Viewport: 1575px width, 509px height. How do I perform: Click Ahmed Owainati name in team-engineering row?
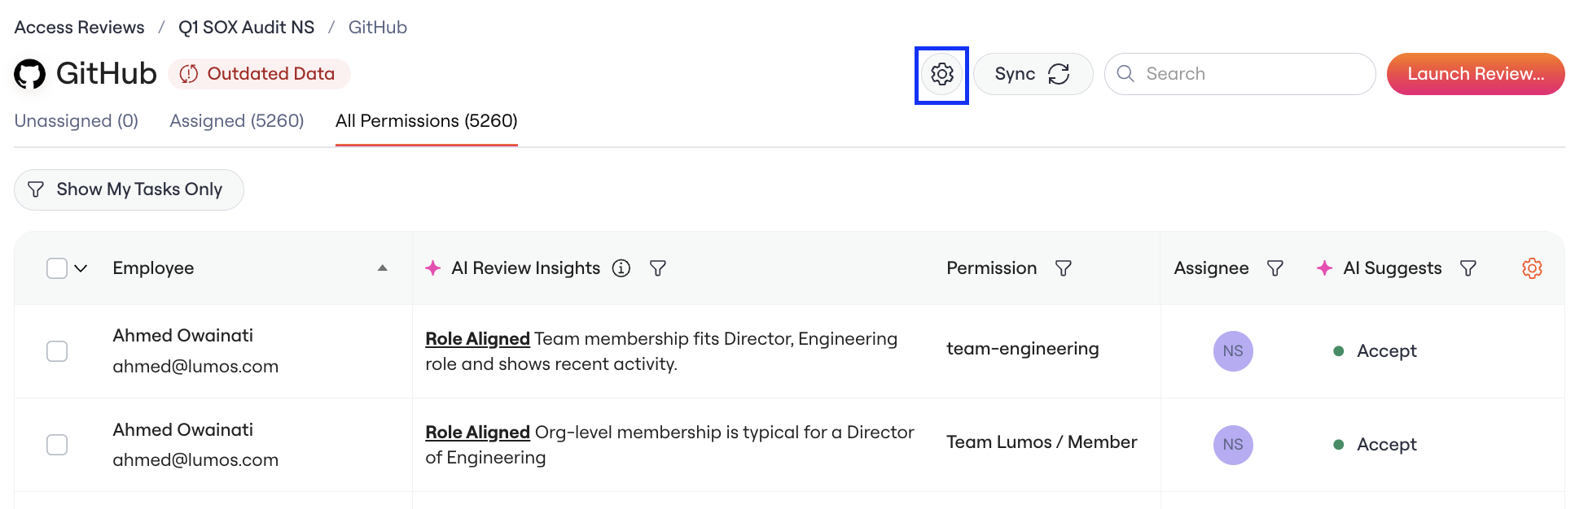click(183, 336)
